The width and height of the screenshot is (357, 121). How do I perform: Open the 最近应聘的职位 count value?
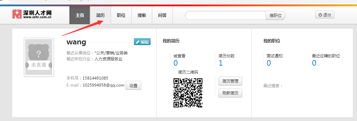314,63
